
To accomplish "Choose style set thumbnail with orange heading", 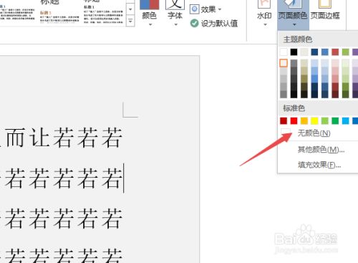I will (x=59, y=12).
